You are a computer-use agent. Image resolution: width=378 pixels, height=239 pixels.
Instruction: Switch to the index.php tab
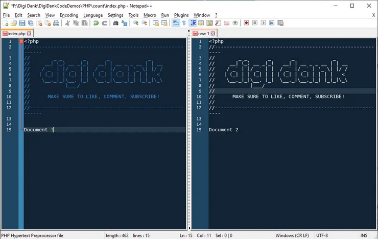click(x=16, y=33)
